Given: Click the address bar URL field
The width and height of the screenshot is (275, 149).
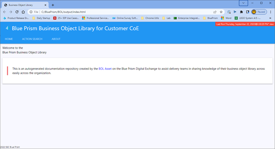Looking at the screenshot, I should (x=125, y=12).
